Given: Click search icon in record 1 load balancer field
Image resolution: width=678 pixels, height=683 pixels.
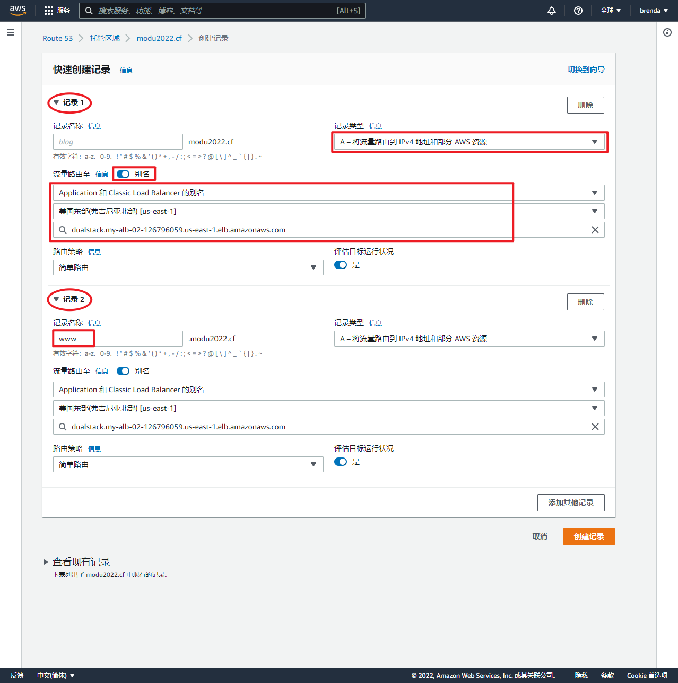Looking at the screenshot, I should (x=63, y=230).
